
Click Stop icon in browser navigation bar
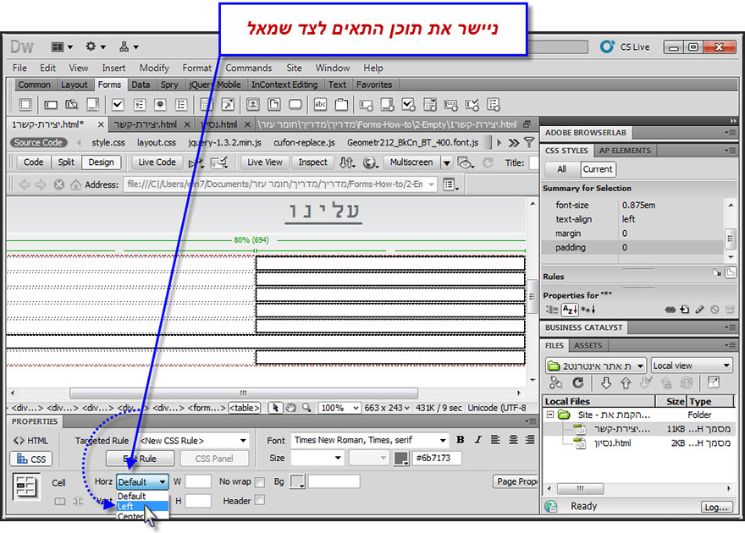tap(59, 184)
